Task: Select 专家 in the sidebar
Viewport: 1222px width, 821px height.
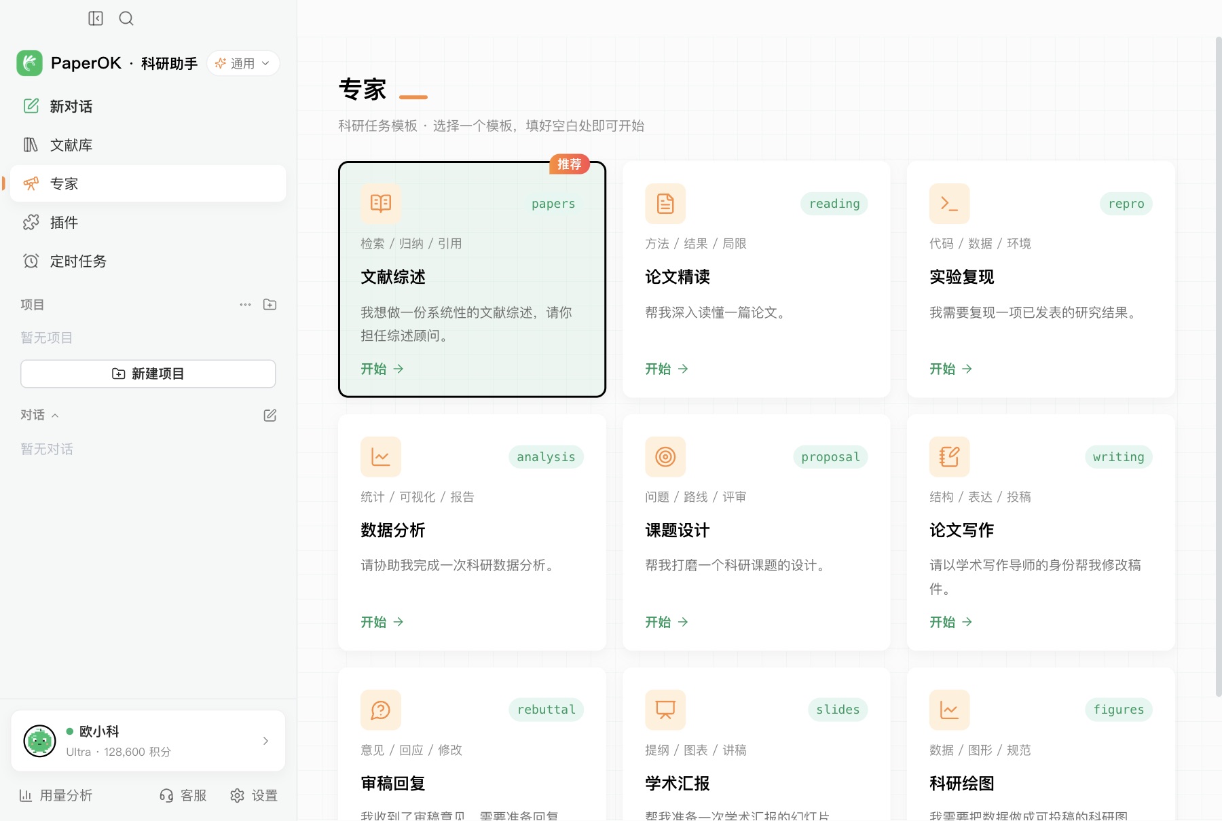Action: (x=148, y=183)
